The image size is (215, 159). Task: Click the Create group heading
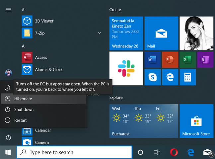click(x=115, y=10)
